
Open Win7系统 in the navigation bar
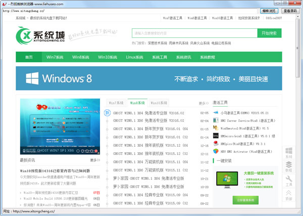click(55, 57)
